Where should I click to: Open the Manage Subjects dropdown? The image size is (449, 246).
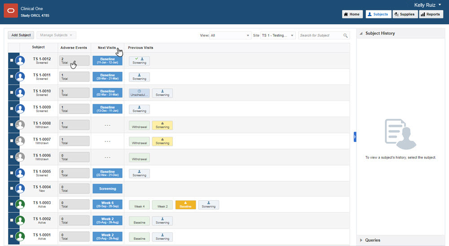(56, 35)
